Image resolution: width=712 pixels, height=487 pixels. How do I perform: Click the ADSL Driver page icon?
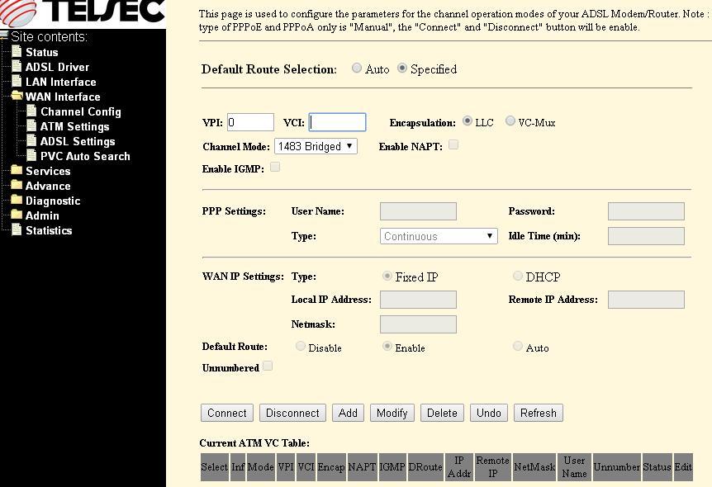coord(17,66)
